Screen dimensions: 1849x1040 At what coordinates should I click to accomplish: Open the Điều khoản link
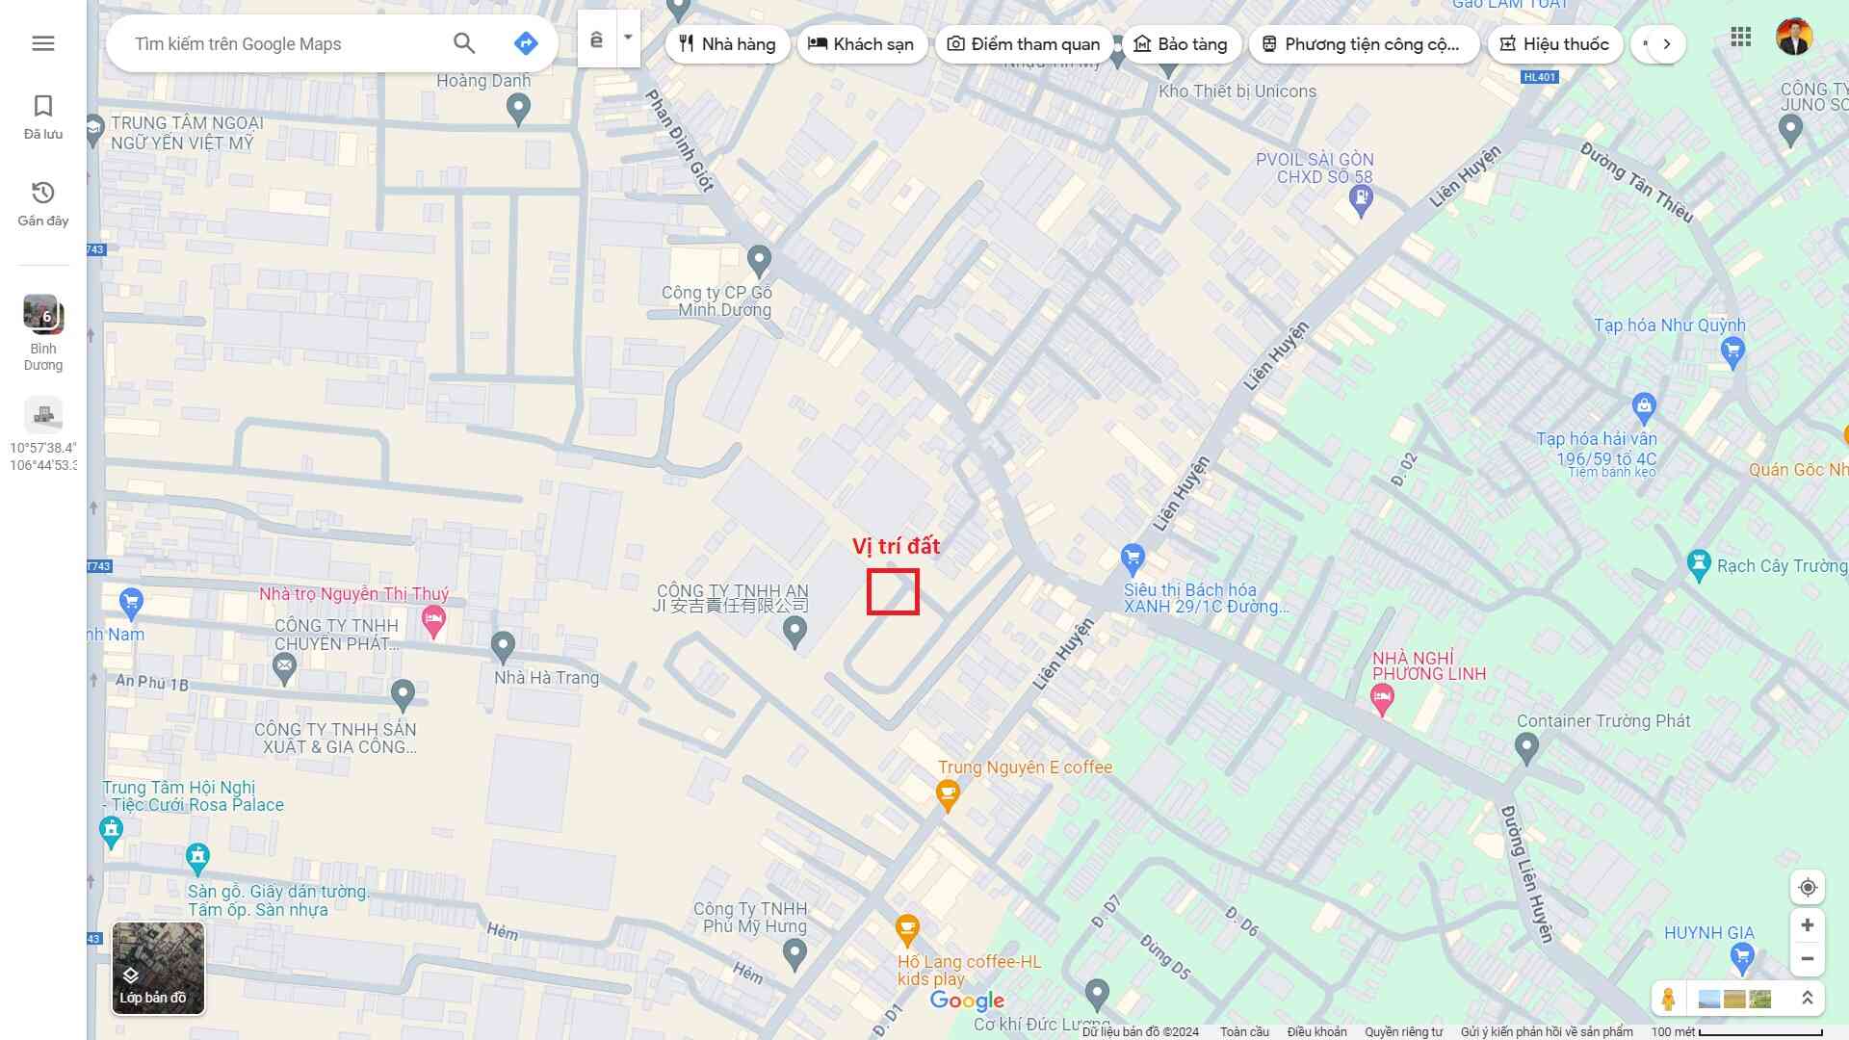pos(1316,1031)
